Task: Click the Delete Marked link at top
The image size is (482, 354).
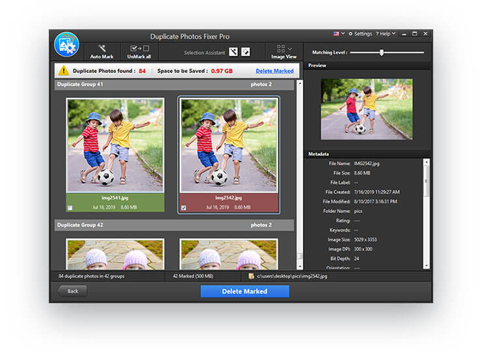Action: pos(274,70)
